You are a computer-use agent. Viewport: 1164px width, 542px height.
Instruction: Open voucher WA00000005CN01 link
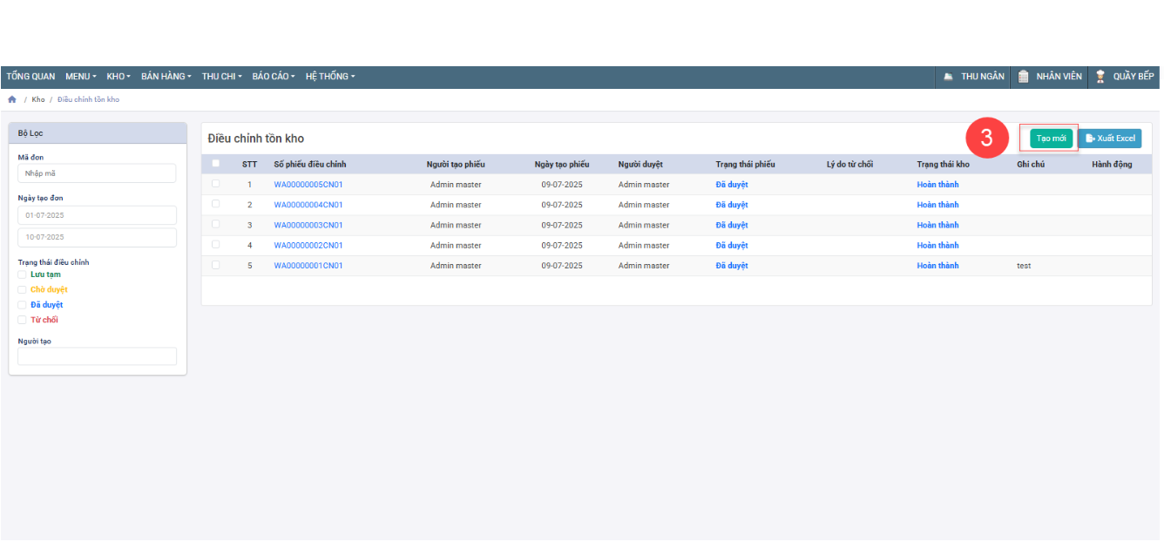[x=308, y=185]
